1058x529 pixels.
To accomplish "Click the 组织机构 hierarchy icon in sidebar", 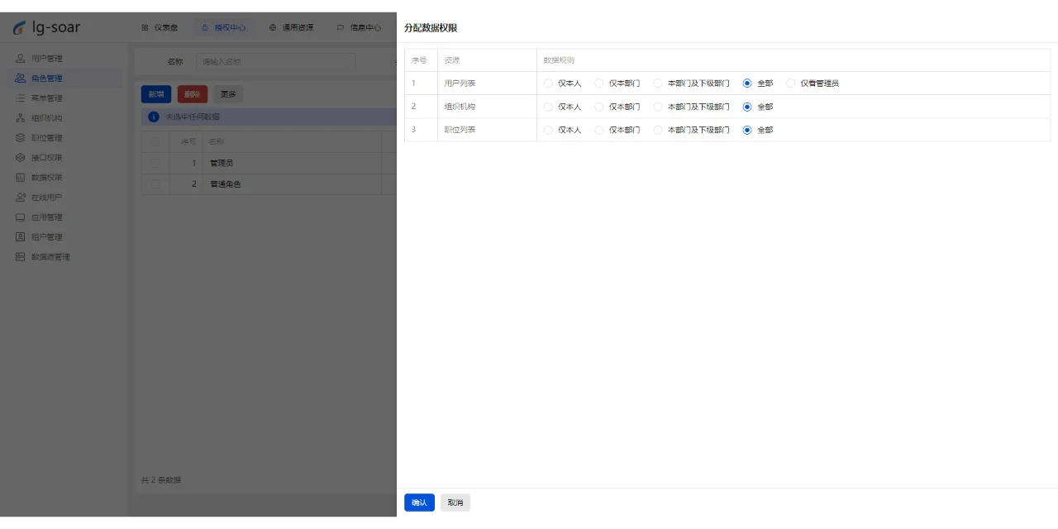I will click(x=21, y=118).
